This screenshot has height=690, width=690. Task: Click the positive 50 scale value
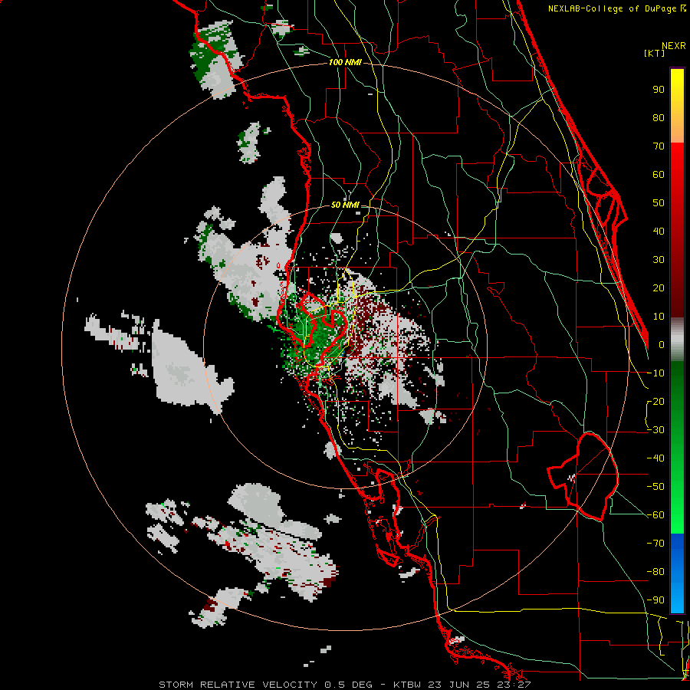click(x=659, y=203)
